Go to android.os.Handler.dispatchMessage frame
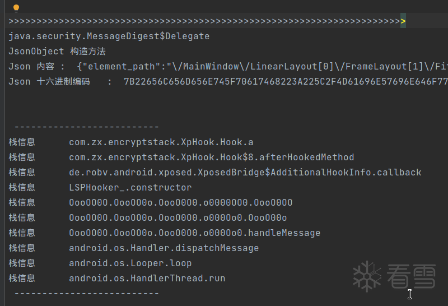The width and height of the screenshot is (448, 306). 164,248
